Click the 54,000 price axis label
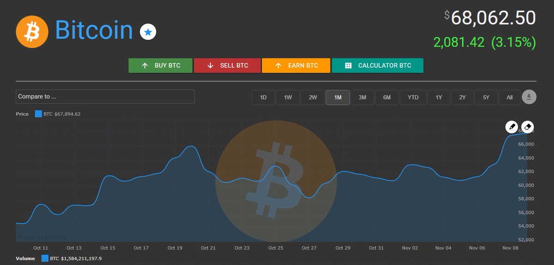The image size is (554, 265). 526,226
